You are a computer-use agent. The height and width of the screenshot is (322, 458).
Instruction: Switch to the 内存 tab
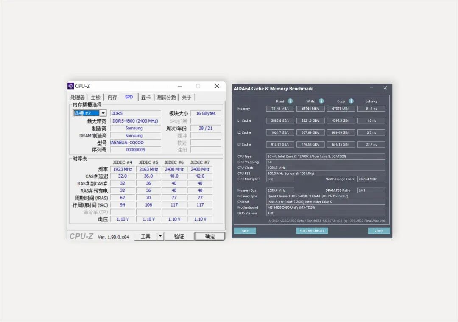point(112,97)
